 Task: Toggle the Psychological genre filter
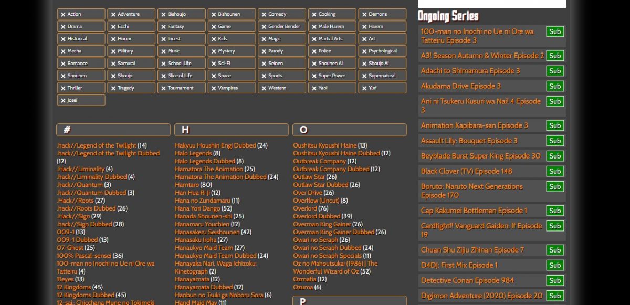[x=382, y=51]
